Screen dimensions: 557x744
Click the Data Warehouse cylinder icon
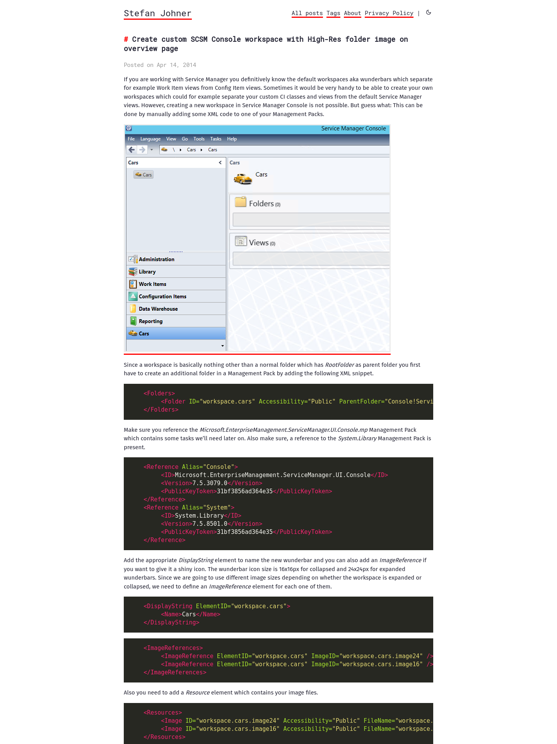point(133,309)
